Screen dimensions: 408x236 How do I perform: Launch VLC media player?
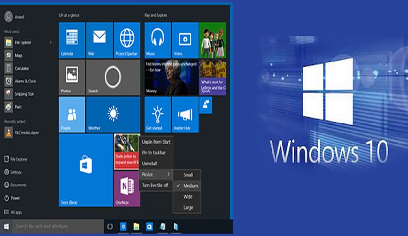point(27,133)
